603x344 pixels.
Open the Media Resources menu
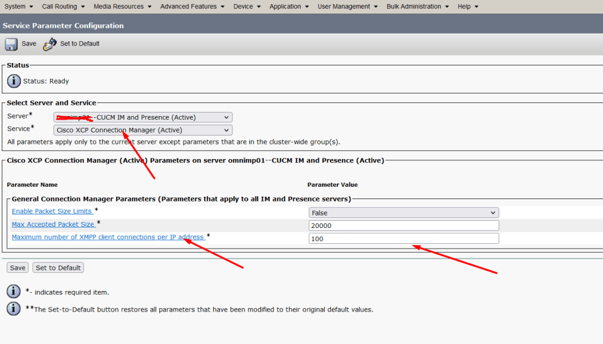[123, 6]
